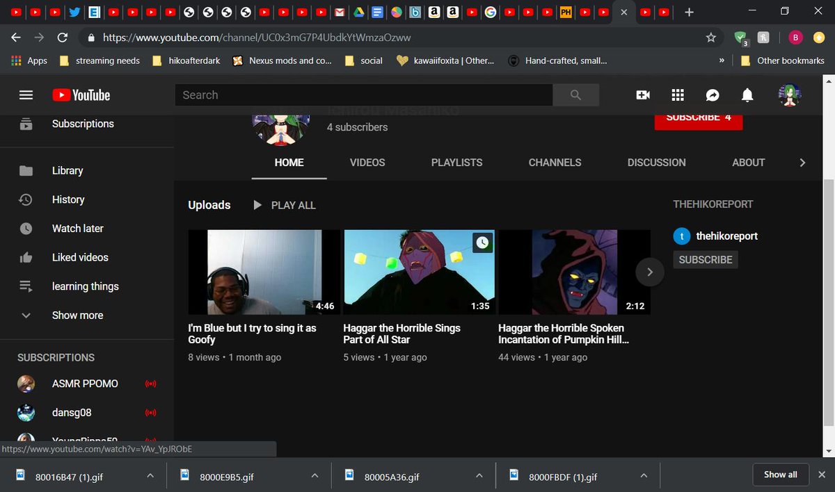Viewport: 835px width, 492px height.
Task: Play I'm Blue Goofy video thumbnail
Action: coord(264,272)
